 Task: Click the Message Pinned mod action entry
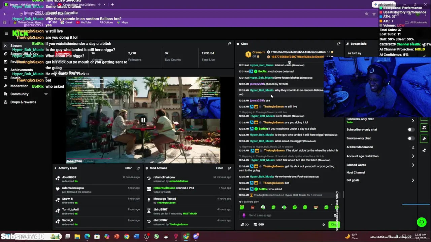pos(189,201)
